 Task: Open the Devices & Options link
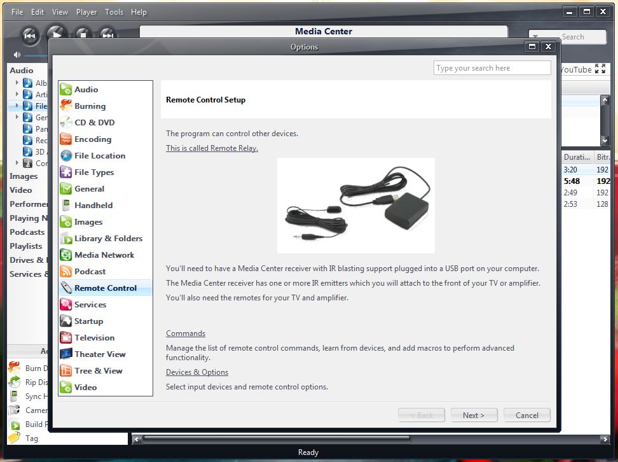tap(197, 372)
